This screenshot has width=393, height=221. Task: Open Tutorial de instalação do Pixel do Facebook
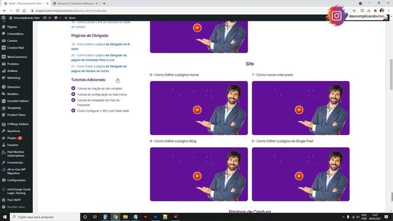click(98, 103)
